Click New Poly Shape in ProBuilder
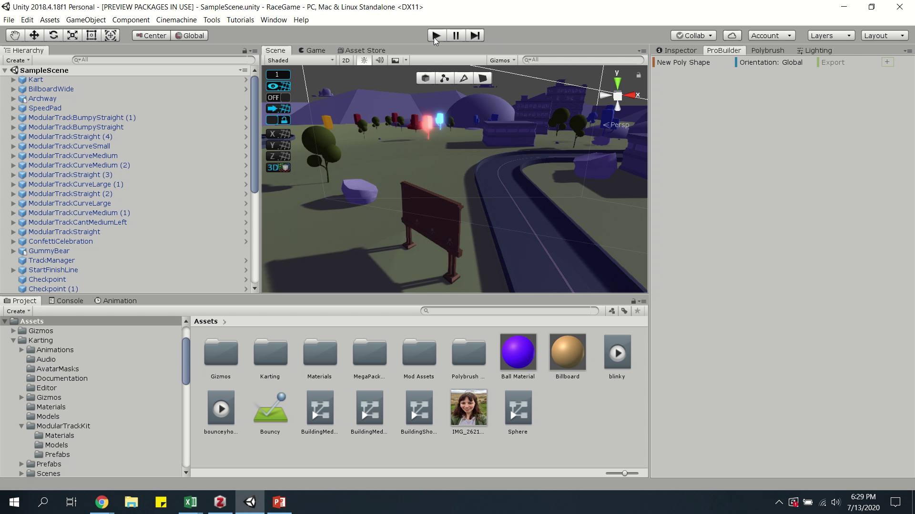Viewport: 915px width, 514px height. click(683, 62)
